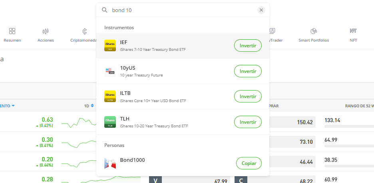Open the Acciones candlestick icon
This screenshot has width=374, height=183.
tap(46, 31)
